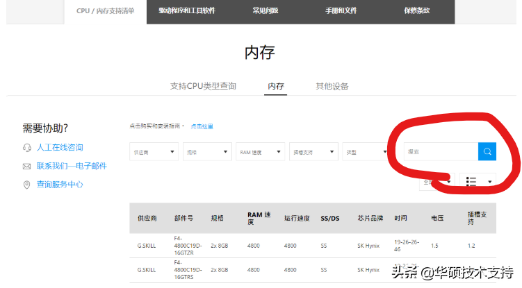Click the 部件号 column header

tap(183, 218)
